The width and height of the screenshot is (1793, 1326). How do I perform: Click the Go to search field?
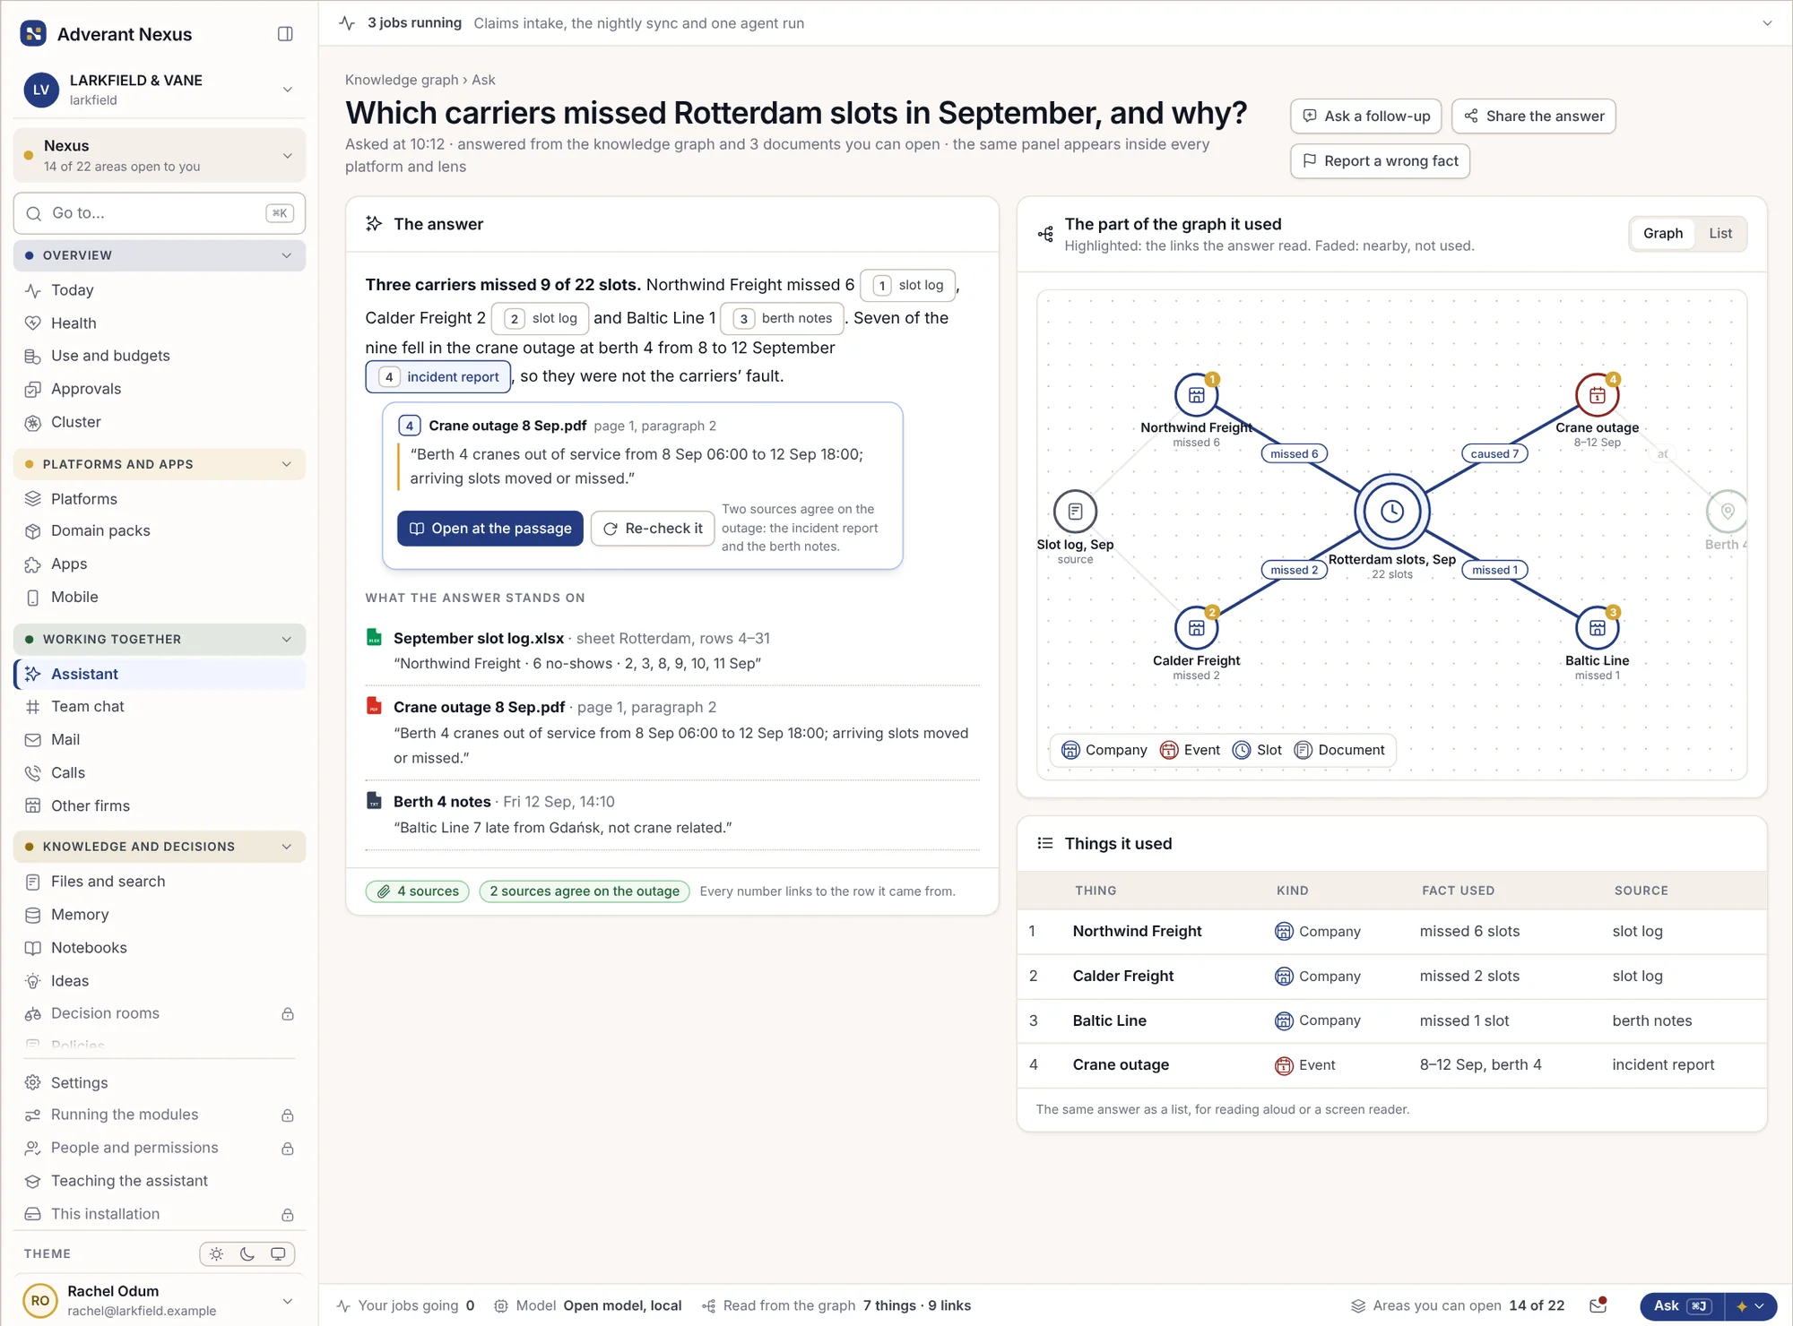tap(160, 213)
